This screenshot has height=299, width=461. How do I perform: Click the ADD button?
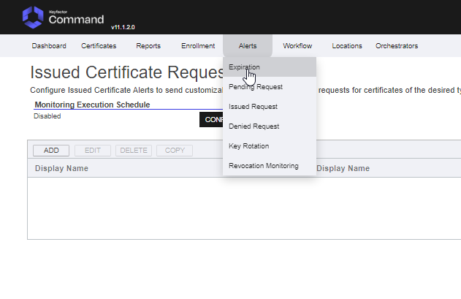(51, 151)
